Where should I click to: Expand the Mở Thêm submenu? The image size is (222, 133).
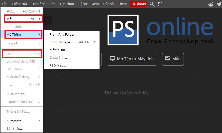tap(22, 34)
